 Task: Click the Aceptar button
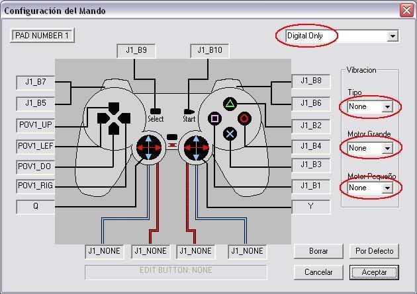pos(374,272)
